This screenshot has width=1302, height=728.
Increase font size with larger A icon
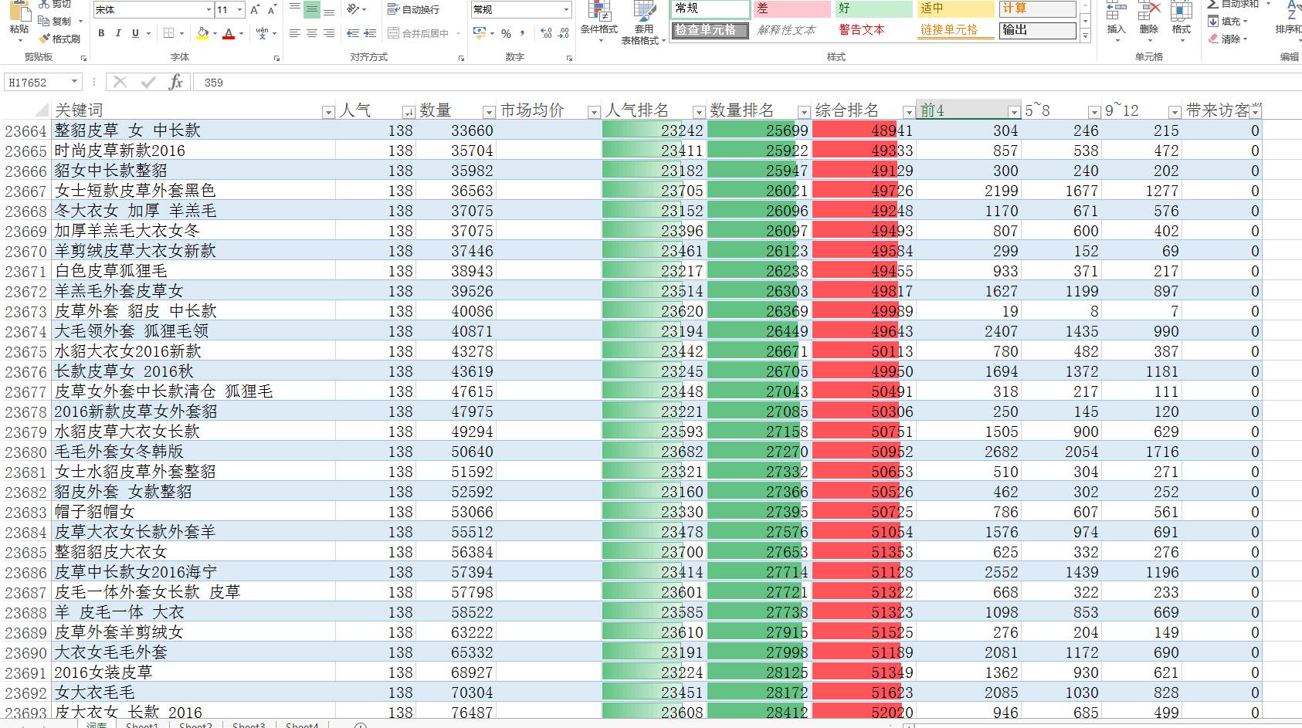pyautogui.click(x=254, y=10)
